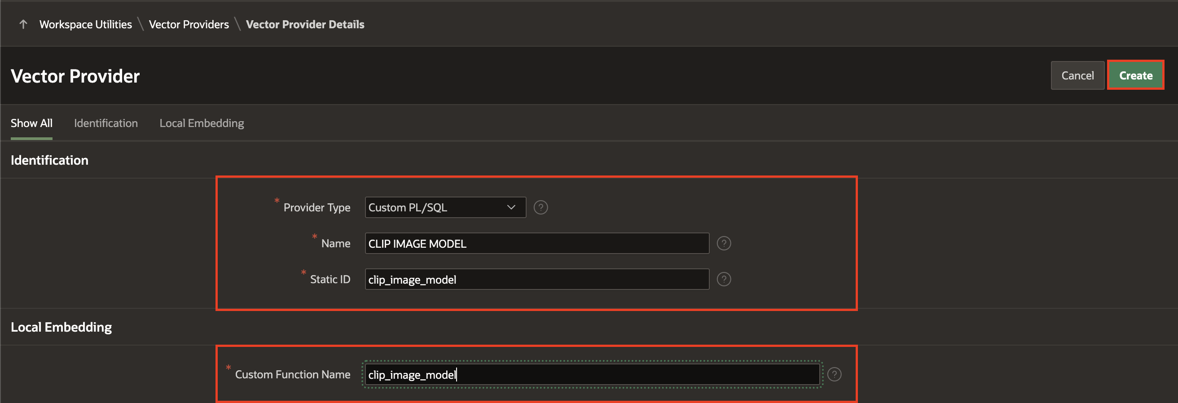Viewport: 1178px width, 403px height.
Task: Click the up arrow breadcrumb icon
Action: click(x=23, y=24)
